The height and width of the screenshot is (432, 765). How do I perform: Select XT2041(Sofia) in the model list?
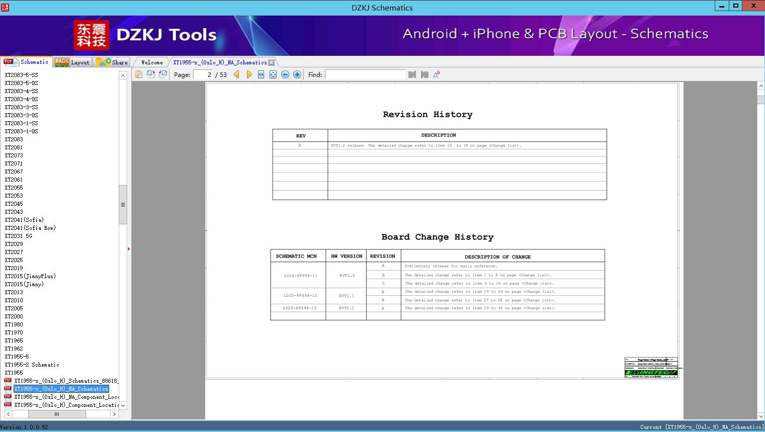(24, 220)
